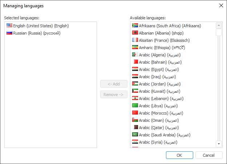This screenshot has height=164, width=227.
Task: Click the scrollbar up arrow
Action: tap(219, 25)
